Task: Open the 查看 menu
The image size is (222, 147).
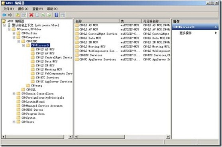Action: point(37,9)
